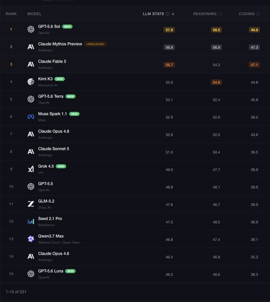Click the highlighted 57.9 LLM Stats score badge

tap(169, 30)
